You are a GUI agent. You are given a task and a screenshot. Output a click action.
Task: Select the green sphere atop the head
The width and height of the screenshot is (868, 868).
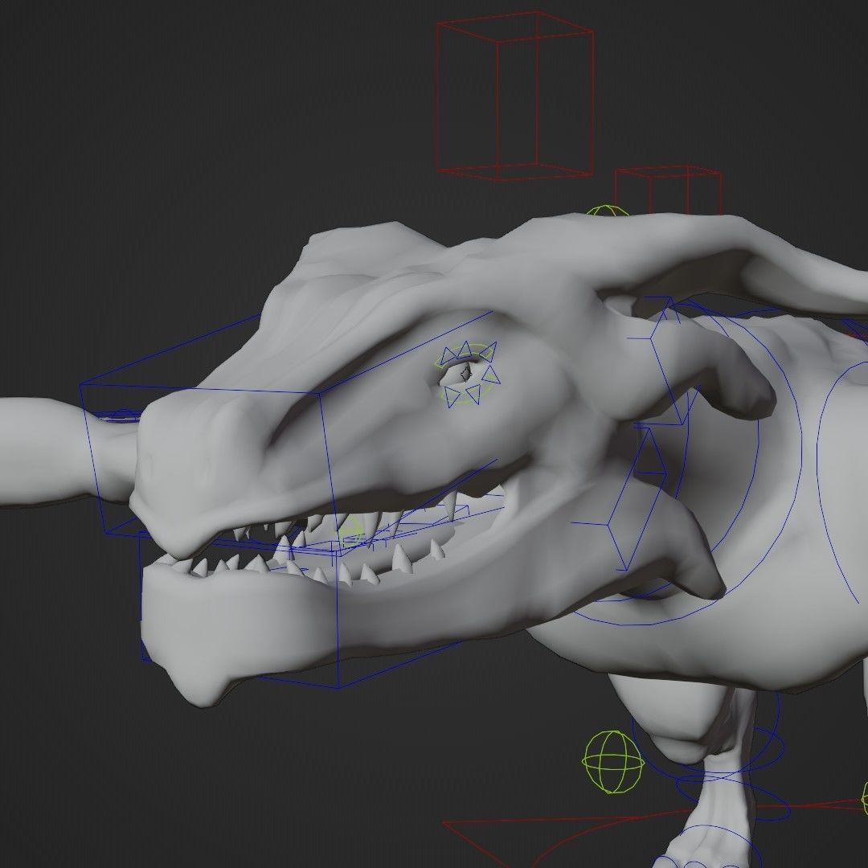608,211
